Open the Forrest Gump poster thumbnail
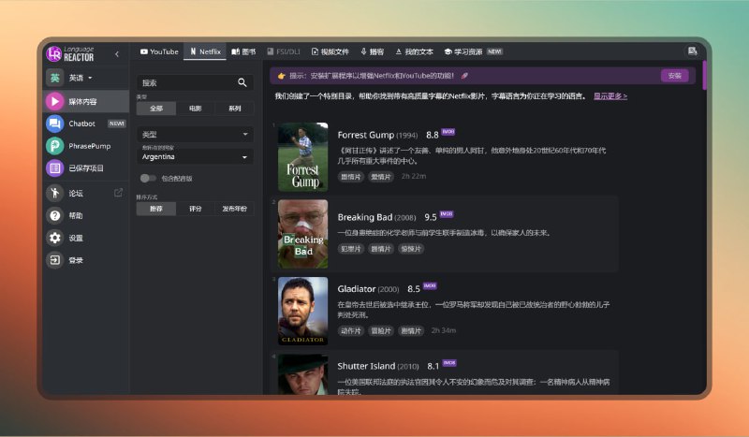749x437 pixels. pyautogui.click(x=302, y=157)
